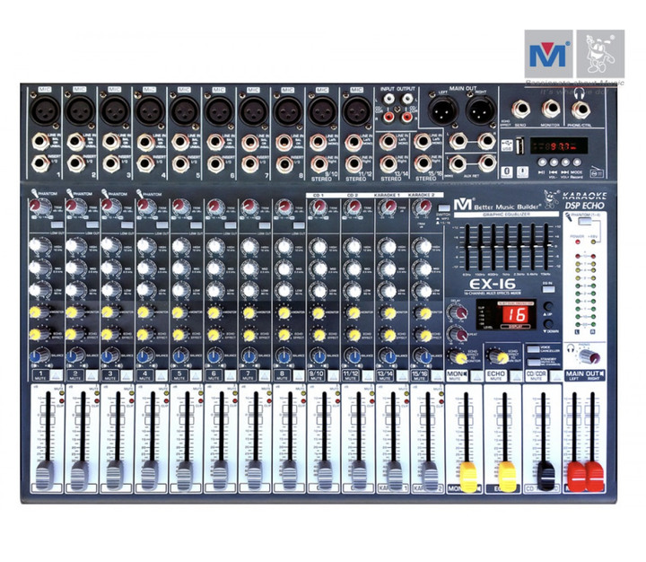Mute channel 8
The height and width of the screenshot is (562, 646).
click(x=299, y=375)
